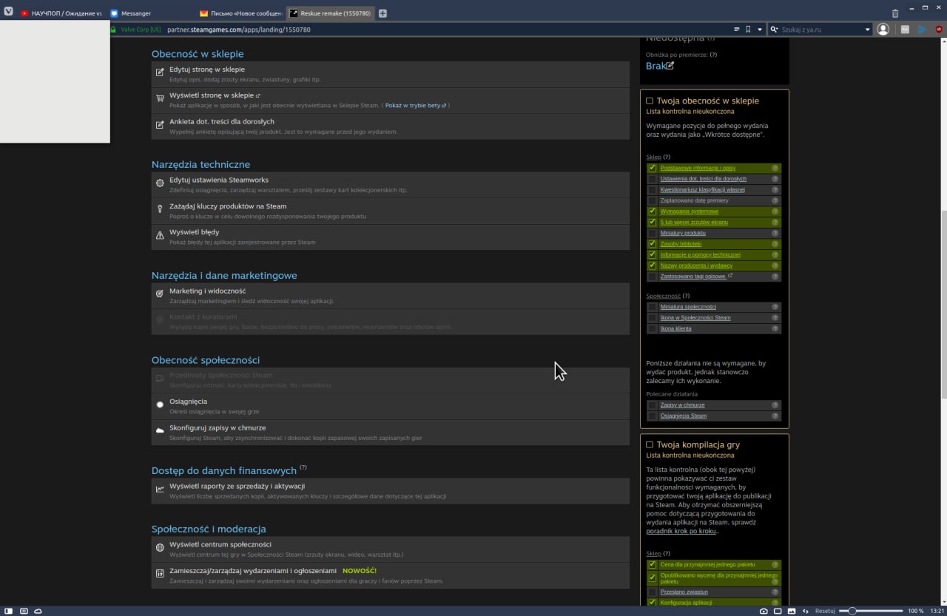Screen dimensions: 947x616
Task: Open the reader view icon in the address bar
Action: click(736, 30)
